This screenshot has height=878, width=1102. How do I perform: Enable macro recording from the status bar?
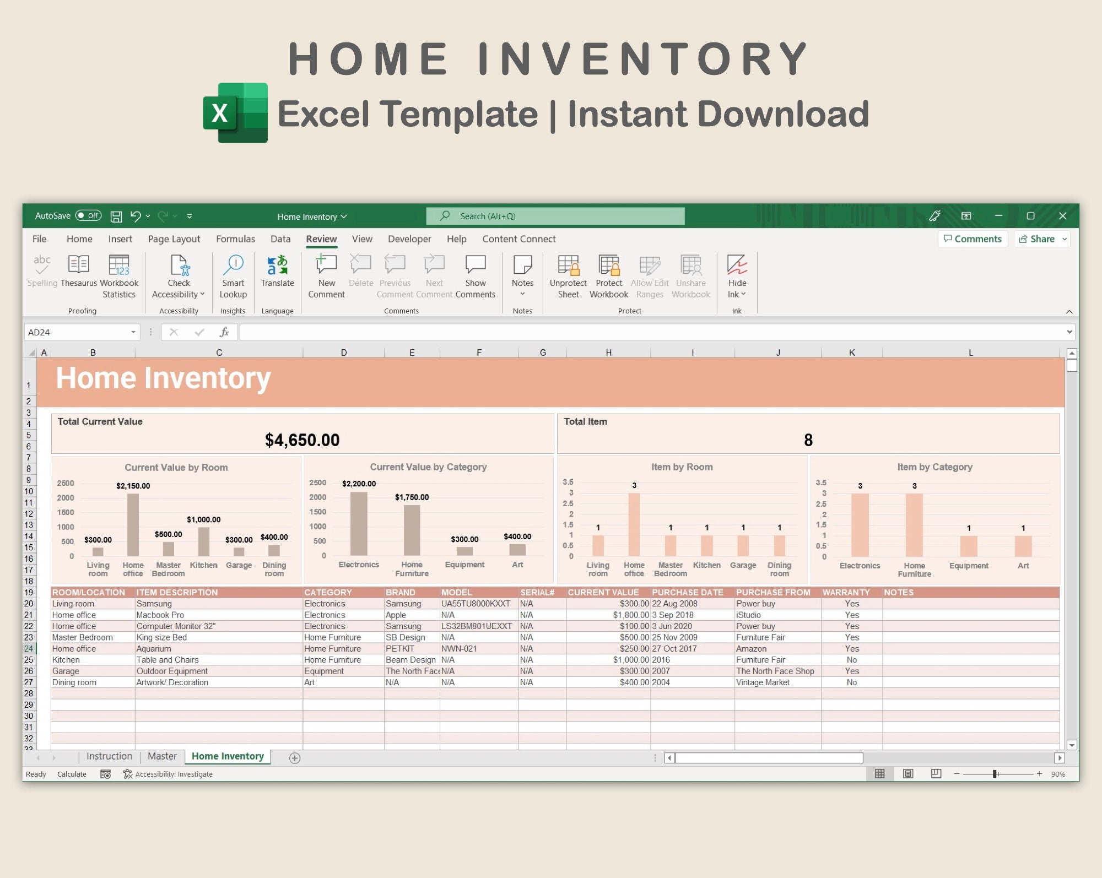(x=105, y=773)
